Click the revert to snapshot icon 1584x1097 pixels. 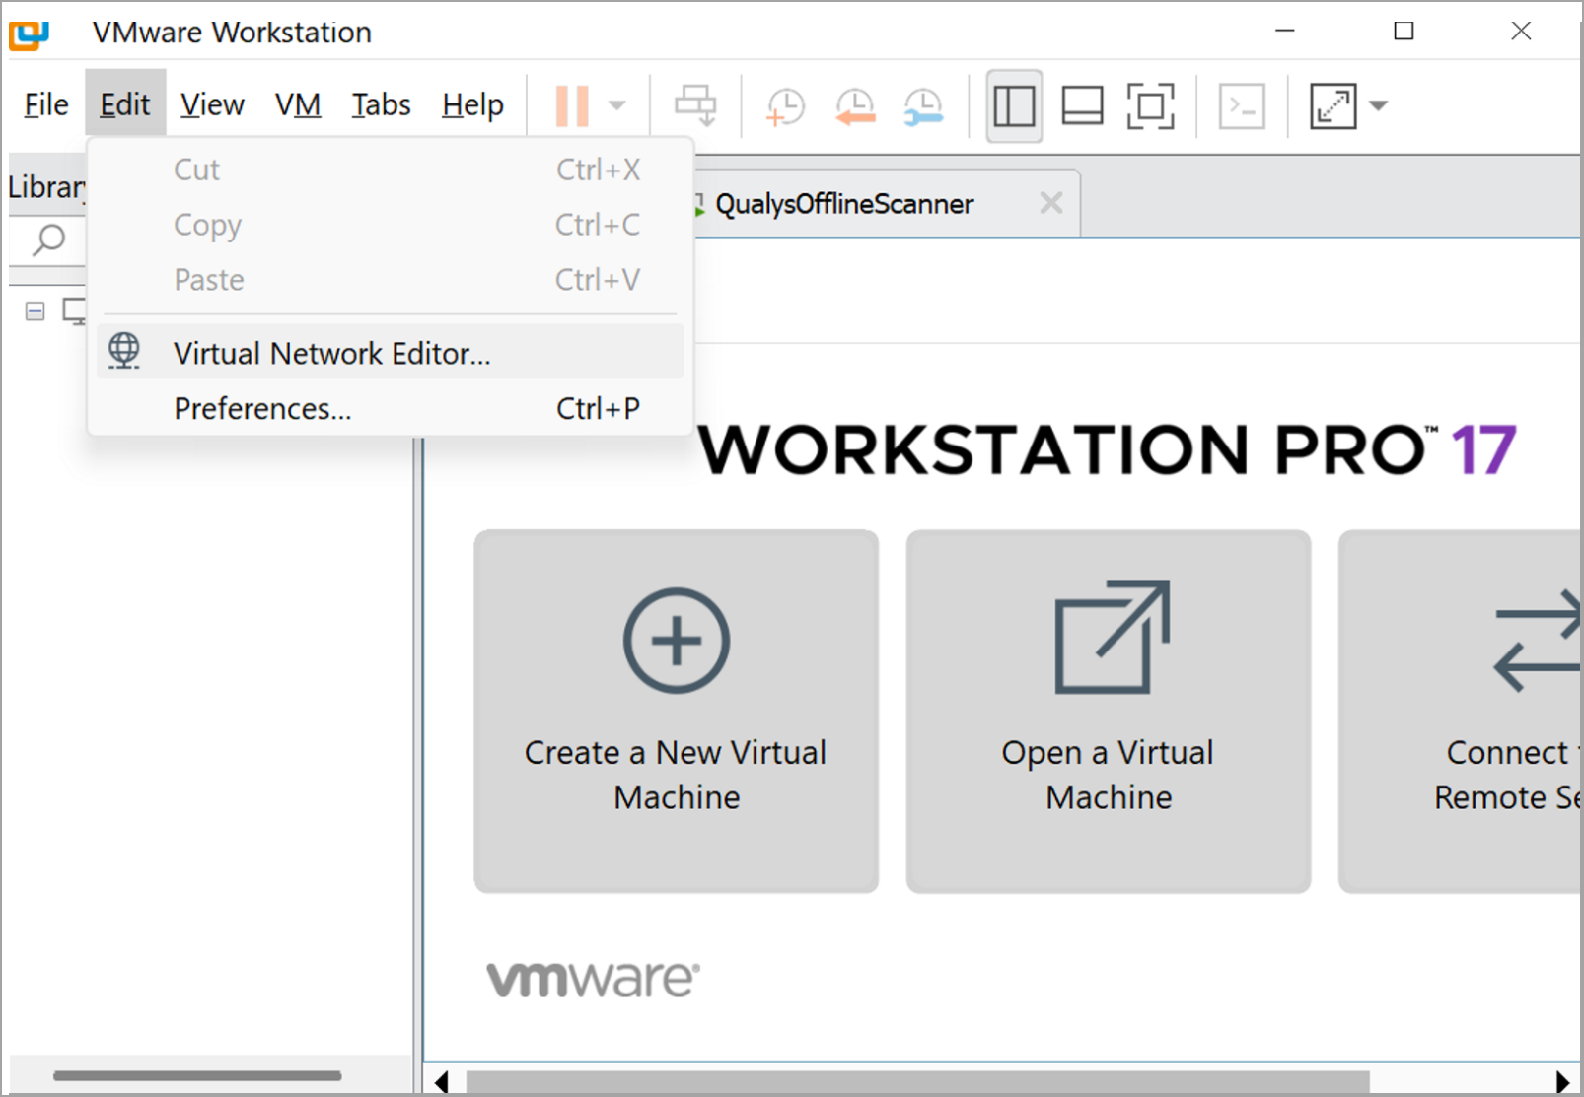pos(855,106)
